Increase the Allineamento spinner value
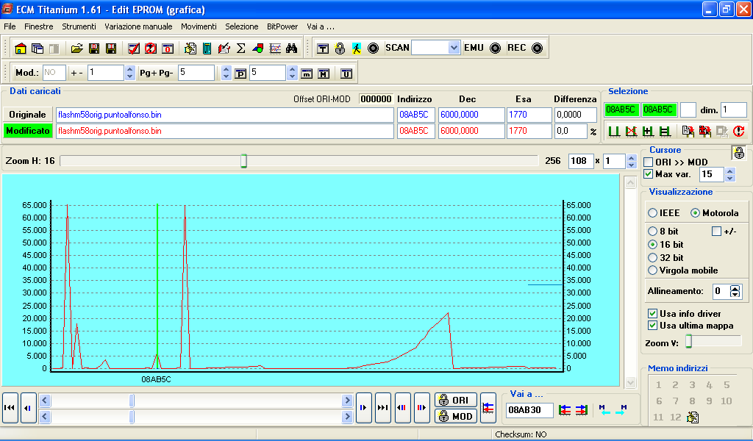 click(735, 288)
